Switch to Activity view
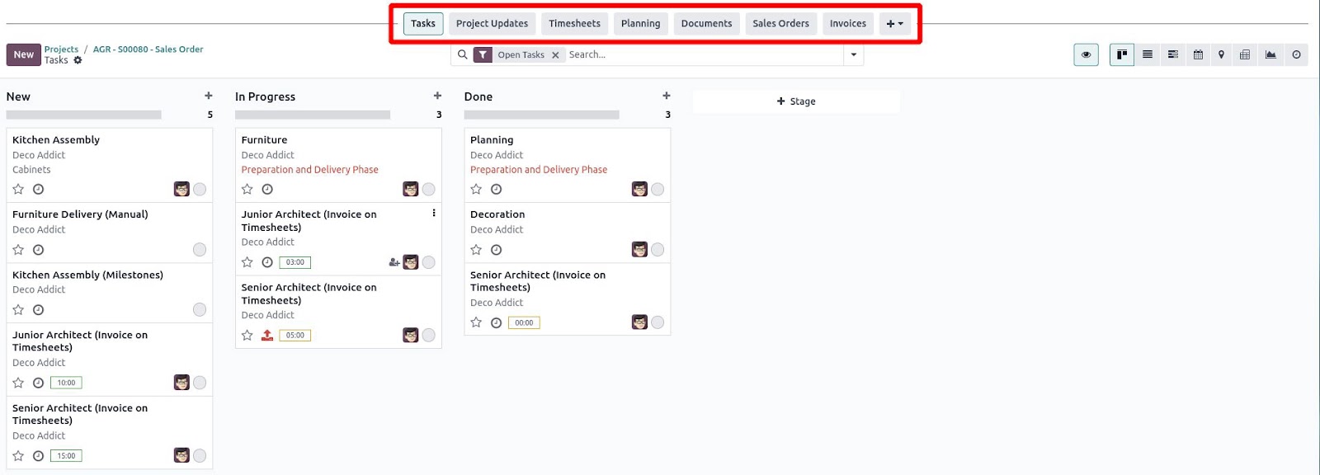The image size is (1320, 475). click(1296, 55)
